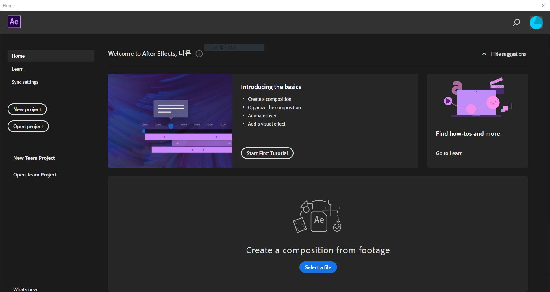Click Create a composition from footage text
Image resolution: width=550 pixels, height=292 pixels.
click(x=318, y=250)
